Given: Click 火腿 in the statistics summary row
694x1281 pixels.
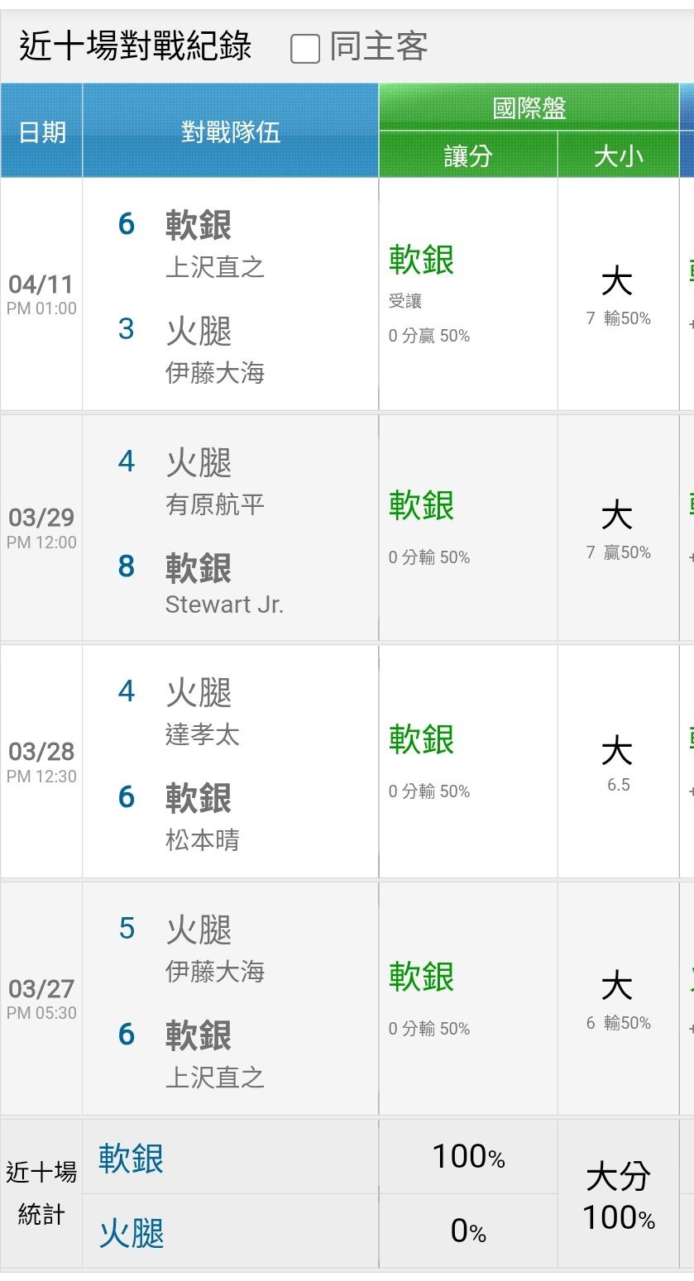Looking at the screenshot, I should tap(131, 1233).
